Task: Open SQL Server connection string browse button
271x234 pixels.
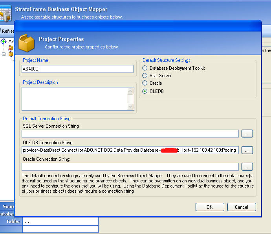Action: click(247, 134)
